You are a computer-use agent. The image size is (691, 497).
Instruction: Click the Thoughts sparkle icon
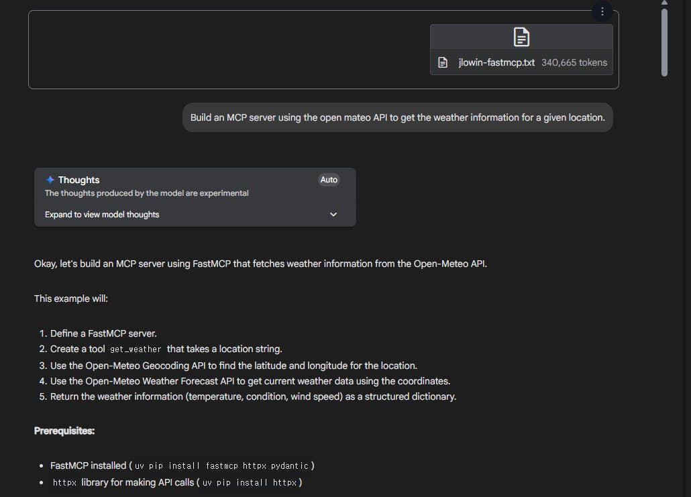tap(50, 180)
